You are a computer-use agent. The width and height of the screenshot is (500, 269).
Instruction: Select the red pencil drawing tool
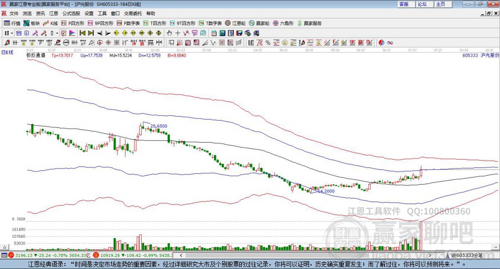7,42
